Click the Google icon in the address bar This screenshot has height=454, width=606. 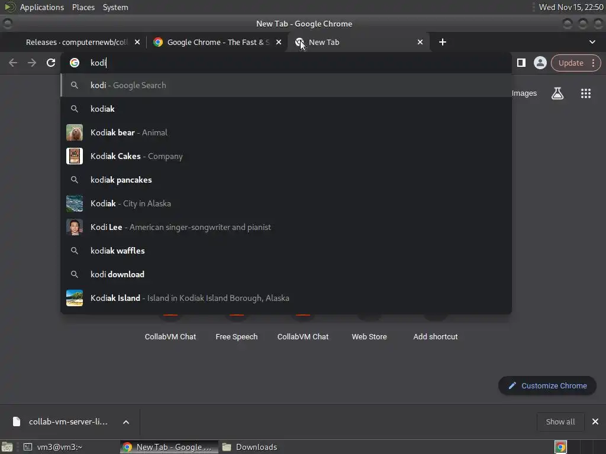[75, 63]
